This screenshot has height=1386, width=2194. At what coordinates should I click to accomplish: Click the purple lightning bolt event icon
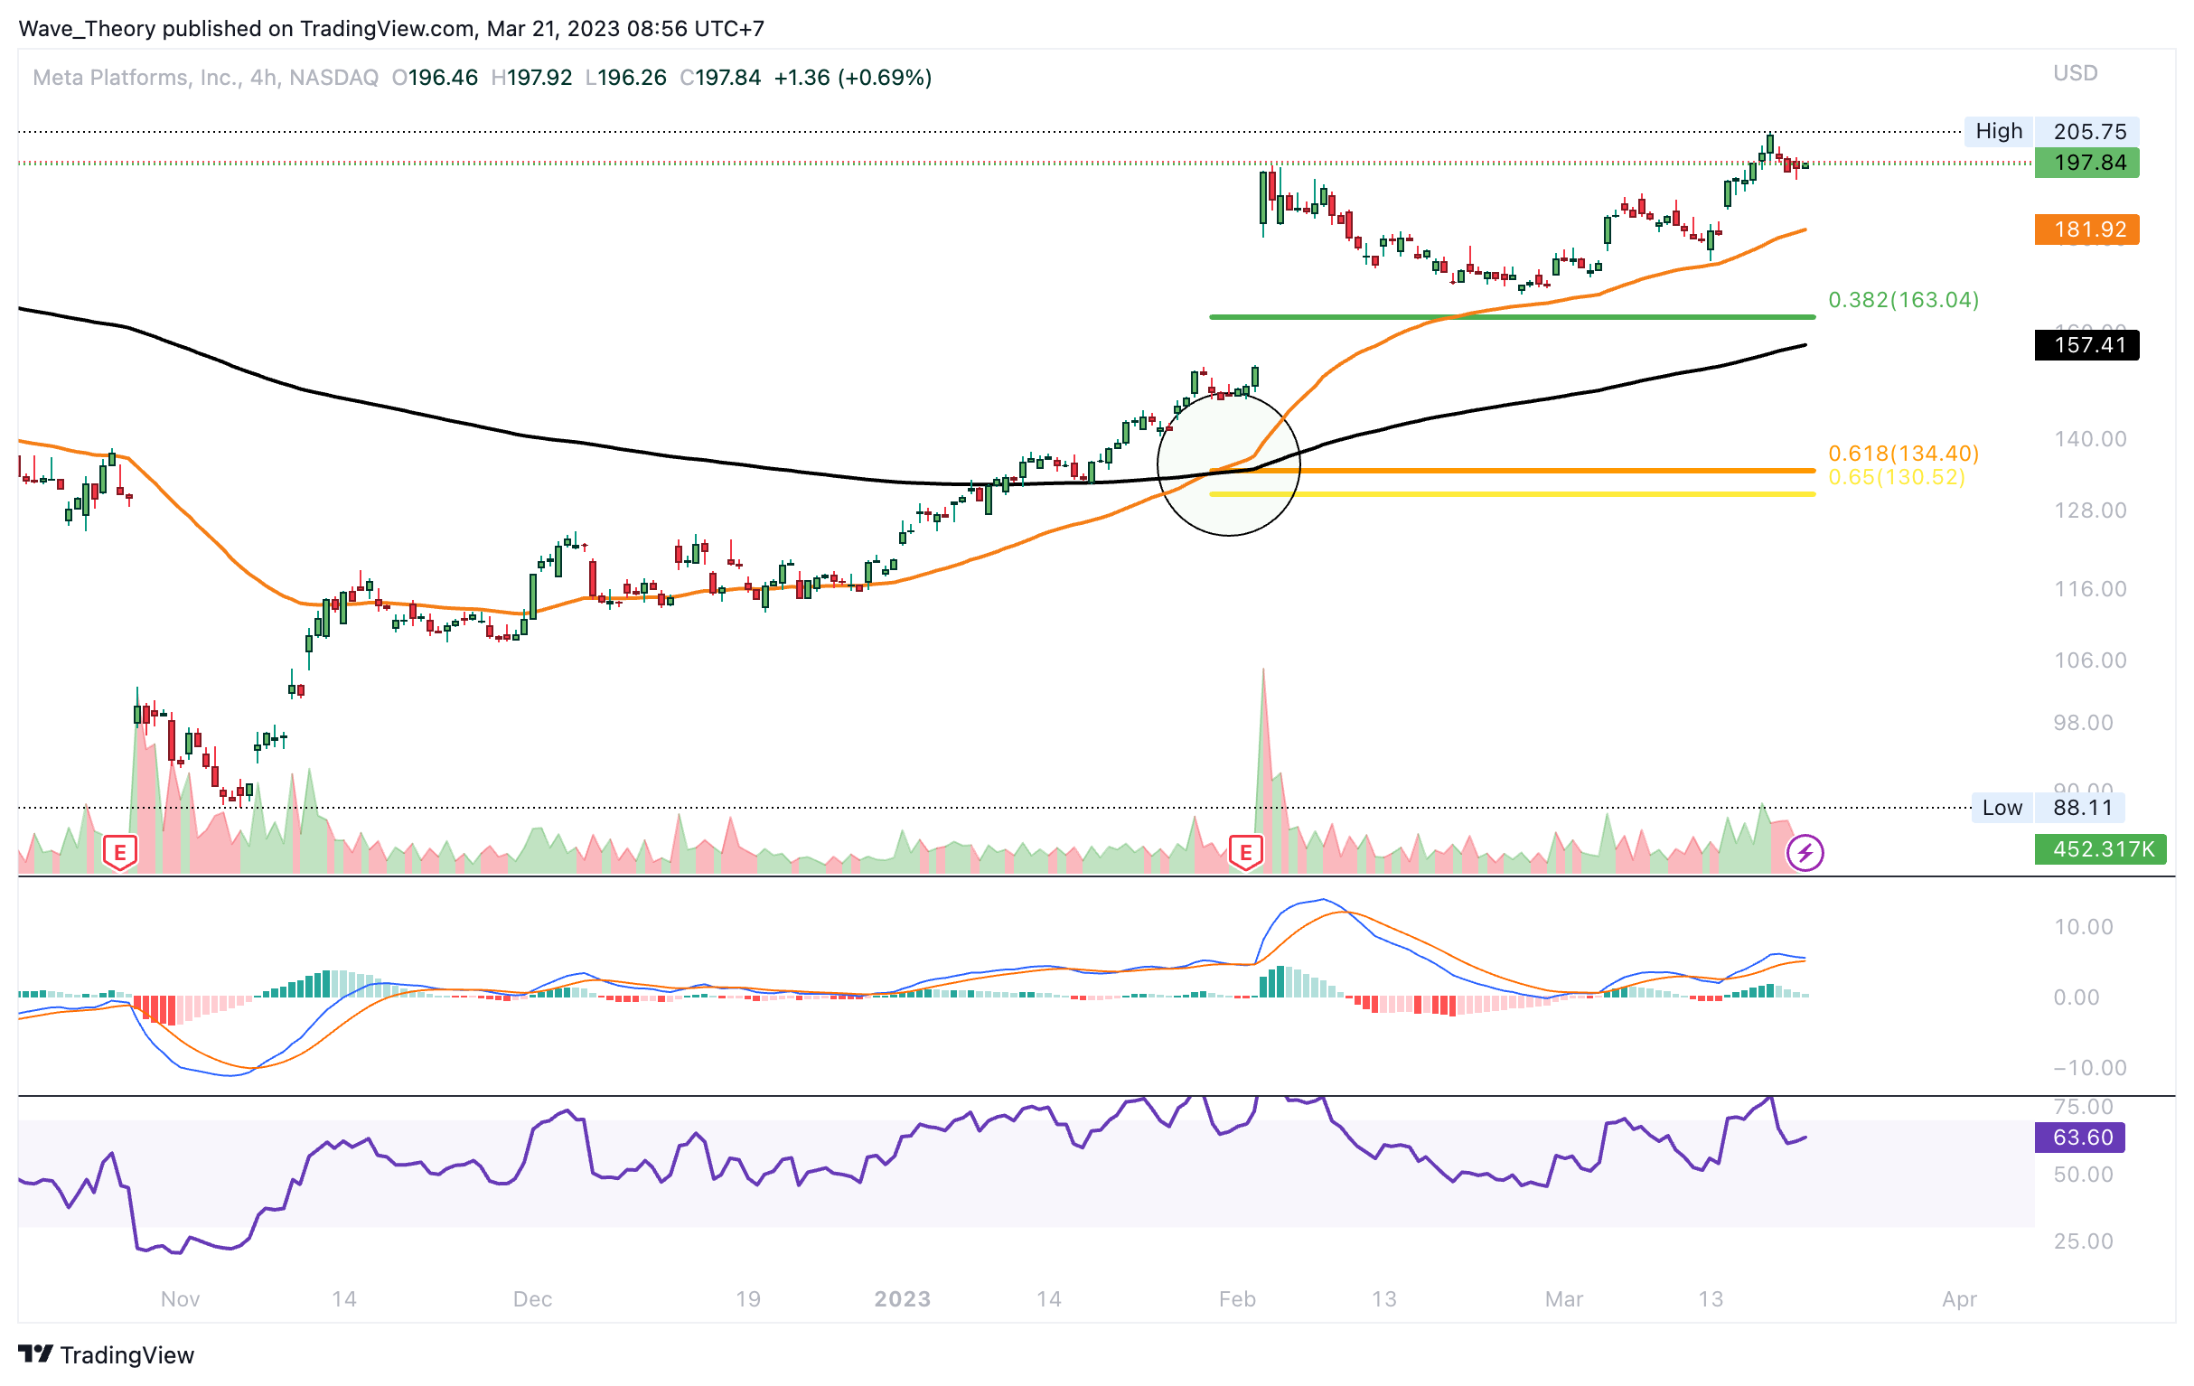tap(1804, 853)
